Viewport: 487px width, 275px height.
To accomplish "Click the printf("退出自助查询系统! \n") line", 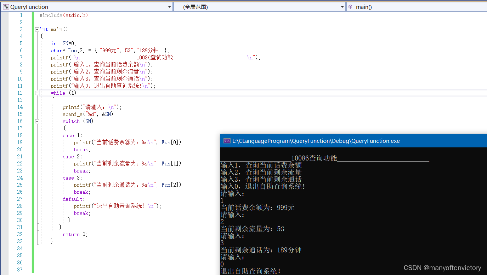I will pos(118,206).
